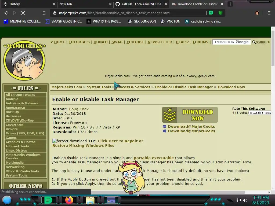Open the green reader extension icon in the address bar

[211, 13]
